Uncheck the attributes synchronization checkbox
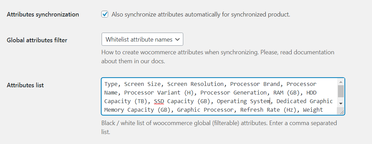 pos(105,14)
